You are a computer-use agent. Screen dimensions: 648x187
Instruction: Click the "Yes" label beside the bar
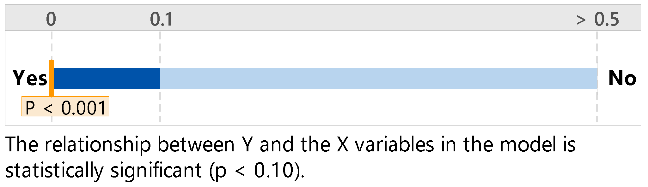pos(30,78)
